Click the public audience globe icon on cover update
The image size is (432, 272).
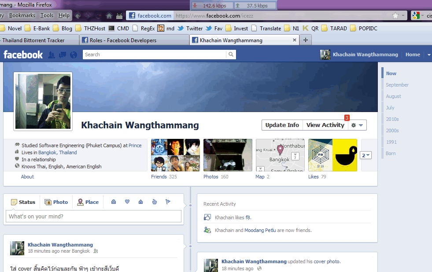point(259,268)
